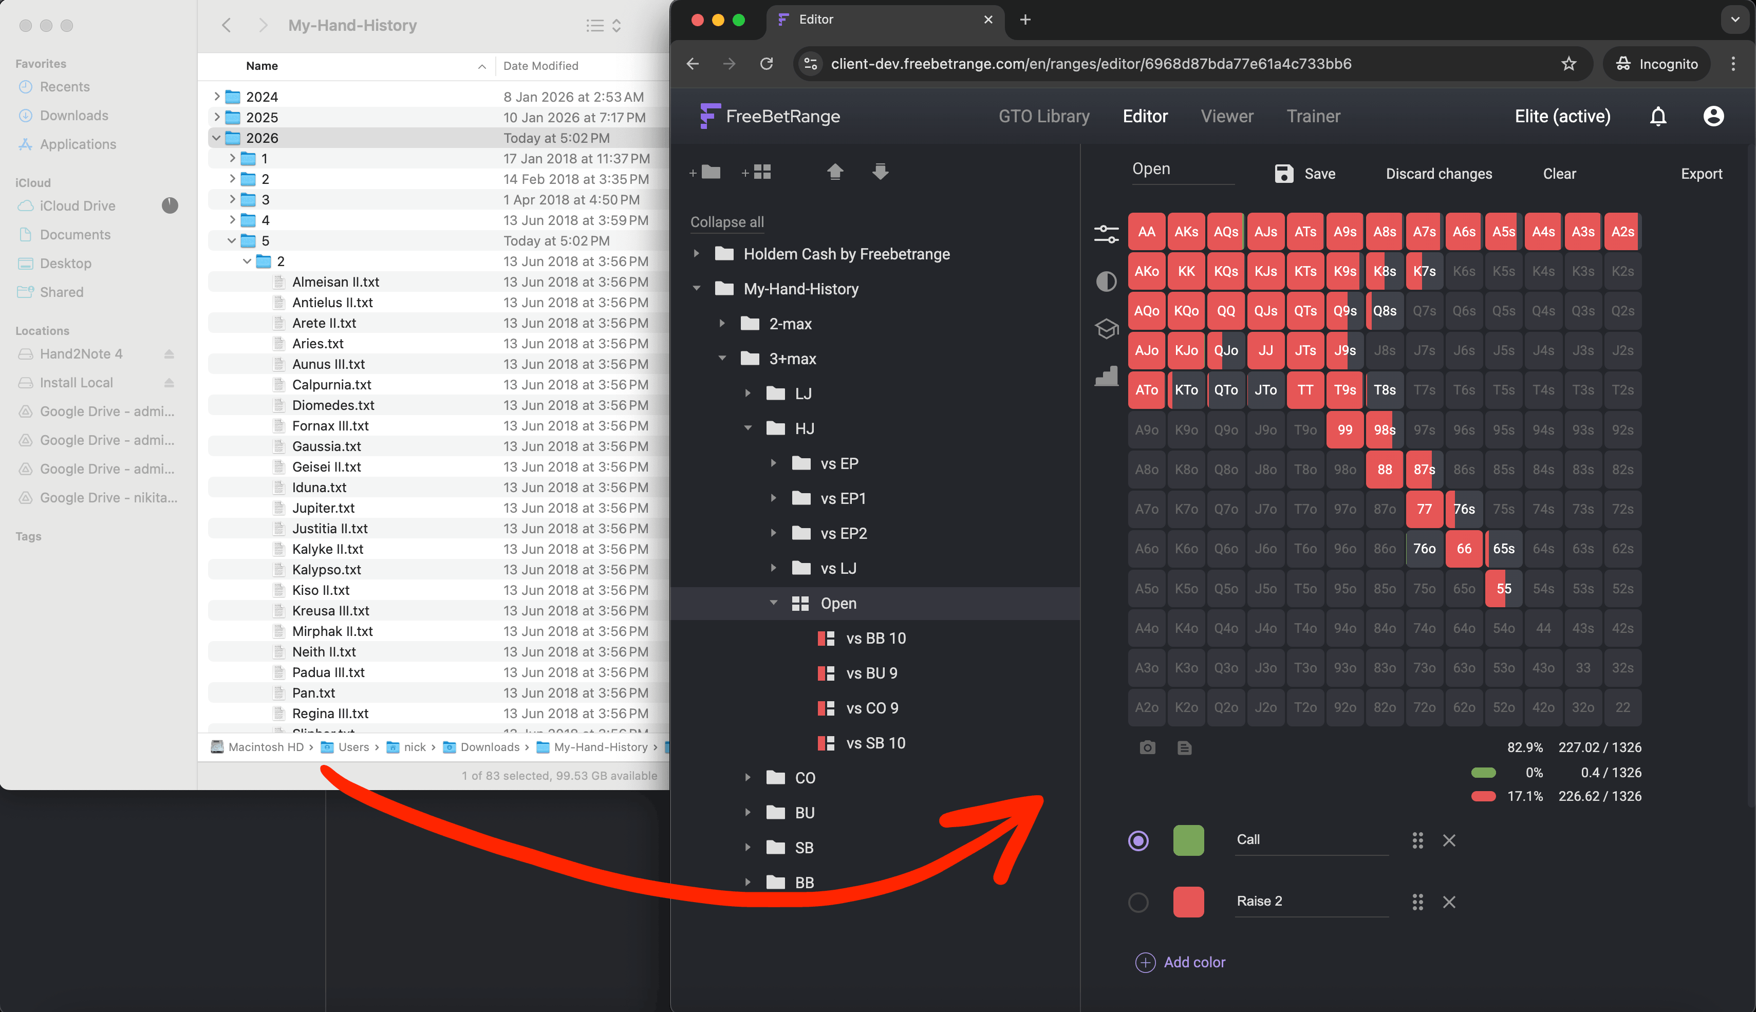Click the Discard changes button
The image size is (1756, 1012).
tap(1439, 173)
